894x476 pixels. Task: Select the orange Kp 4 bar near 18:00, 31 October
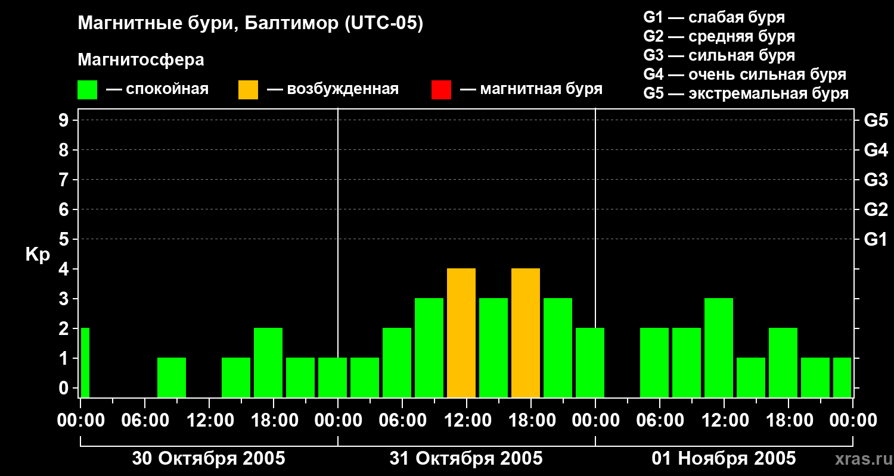pyautogui.click(x=526, y=333)
